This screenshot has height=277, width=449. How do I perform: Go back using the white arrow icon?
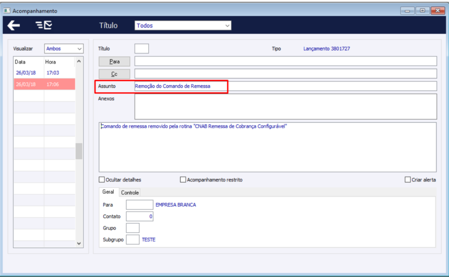[x=14, y=25]
